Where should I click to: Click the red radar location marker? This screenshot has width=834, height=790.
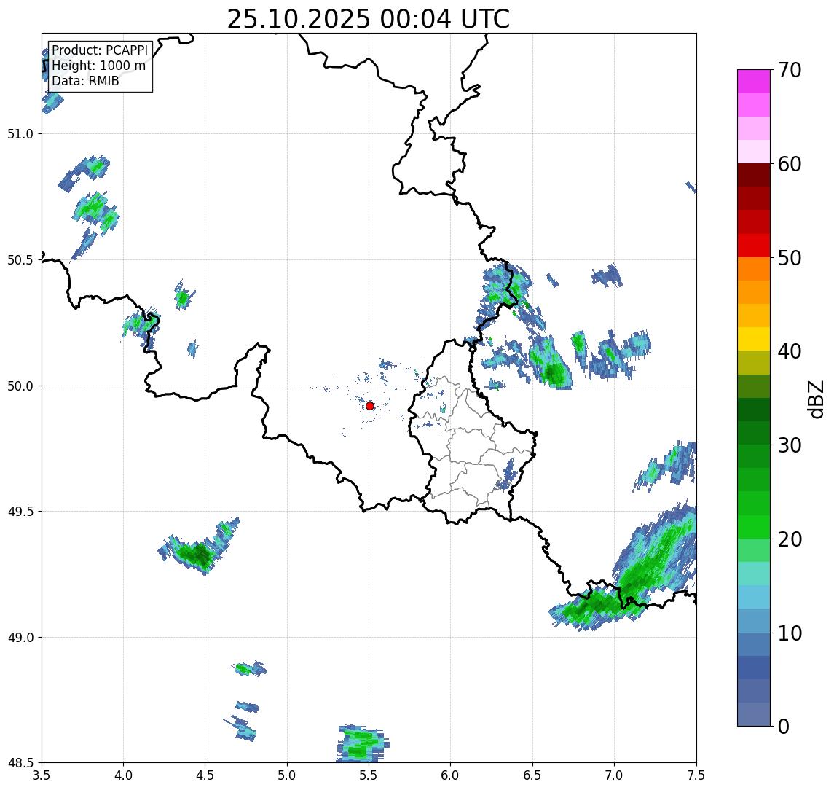pos(370,406)
